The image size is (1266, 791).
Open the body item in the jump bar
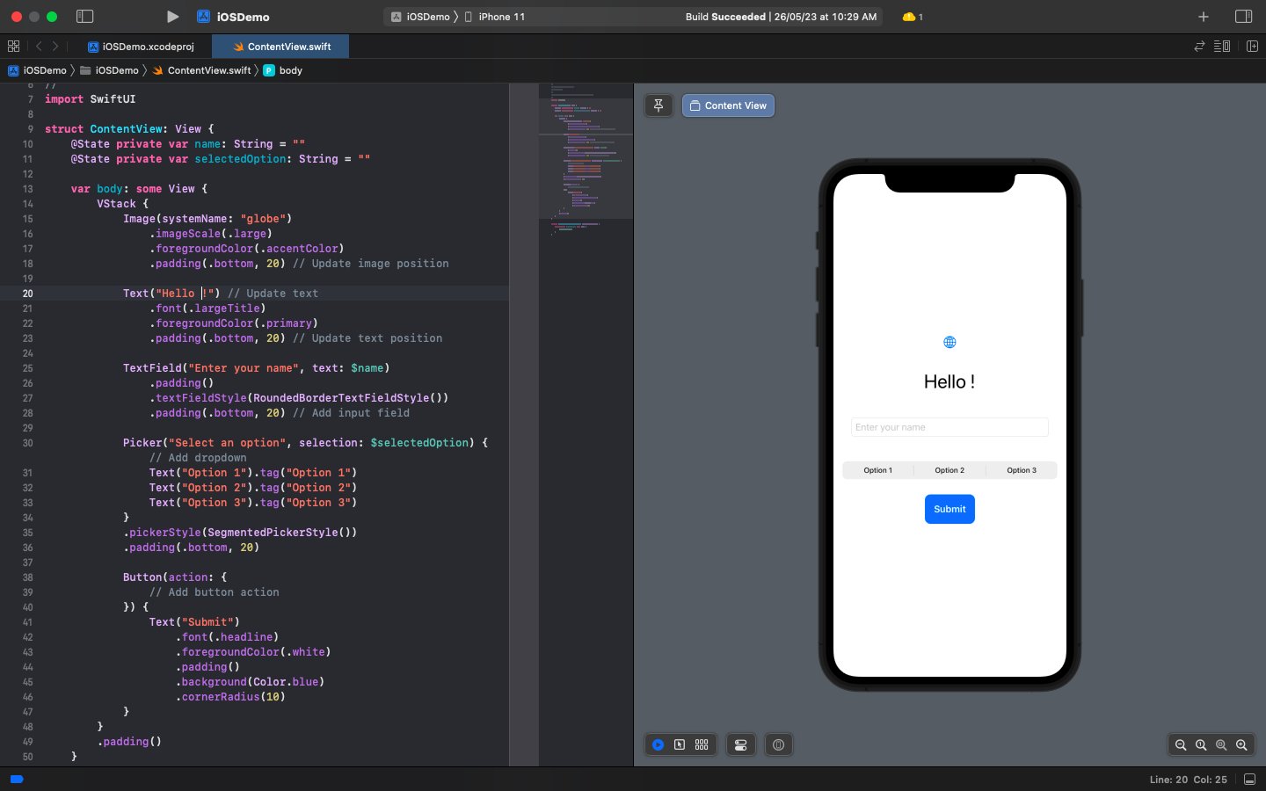click(x=290, y=70)
